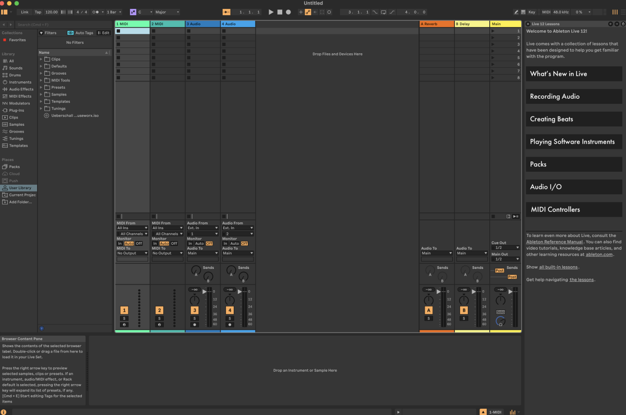This screenshot has width=626, height=415.
Task: Select Tunings category in Library
Action: pos(16,138)
